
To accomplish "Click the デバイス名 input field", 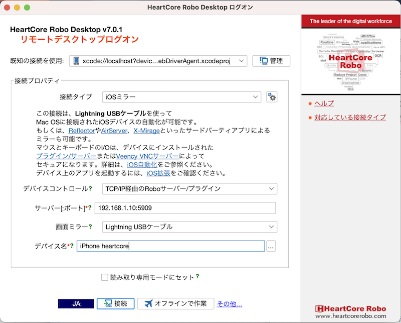I will pos(170,246).
